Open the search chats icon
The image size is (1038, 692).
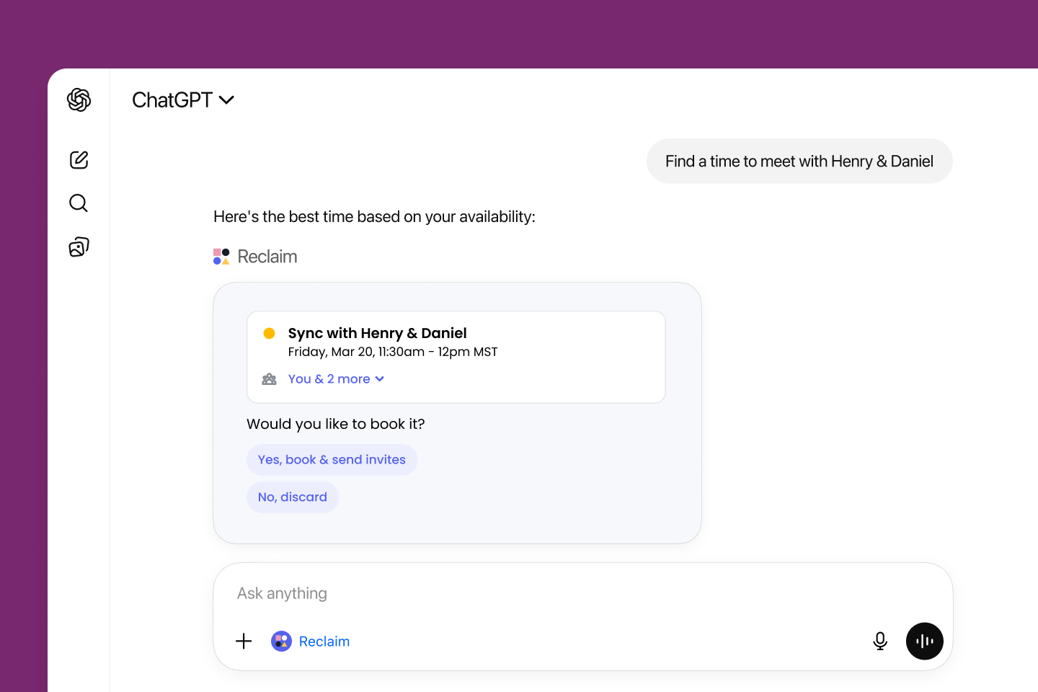tap(79, 203)
